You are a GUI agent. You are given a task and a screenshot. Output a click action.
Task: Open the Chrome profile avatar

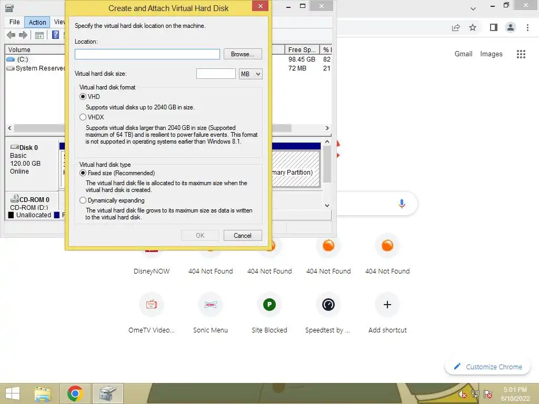511,27
